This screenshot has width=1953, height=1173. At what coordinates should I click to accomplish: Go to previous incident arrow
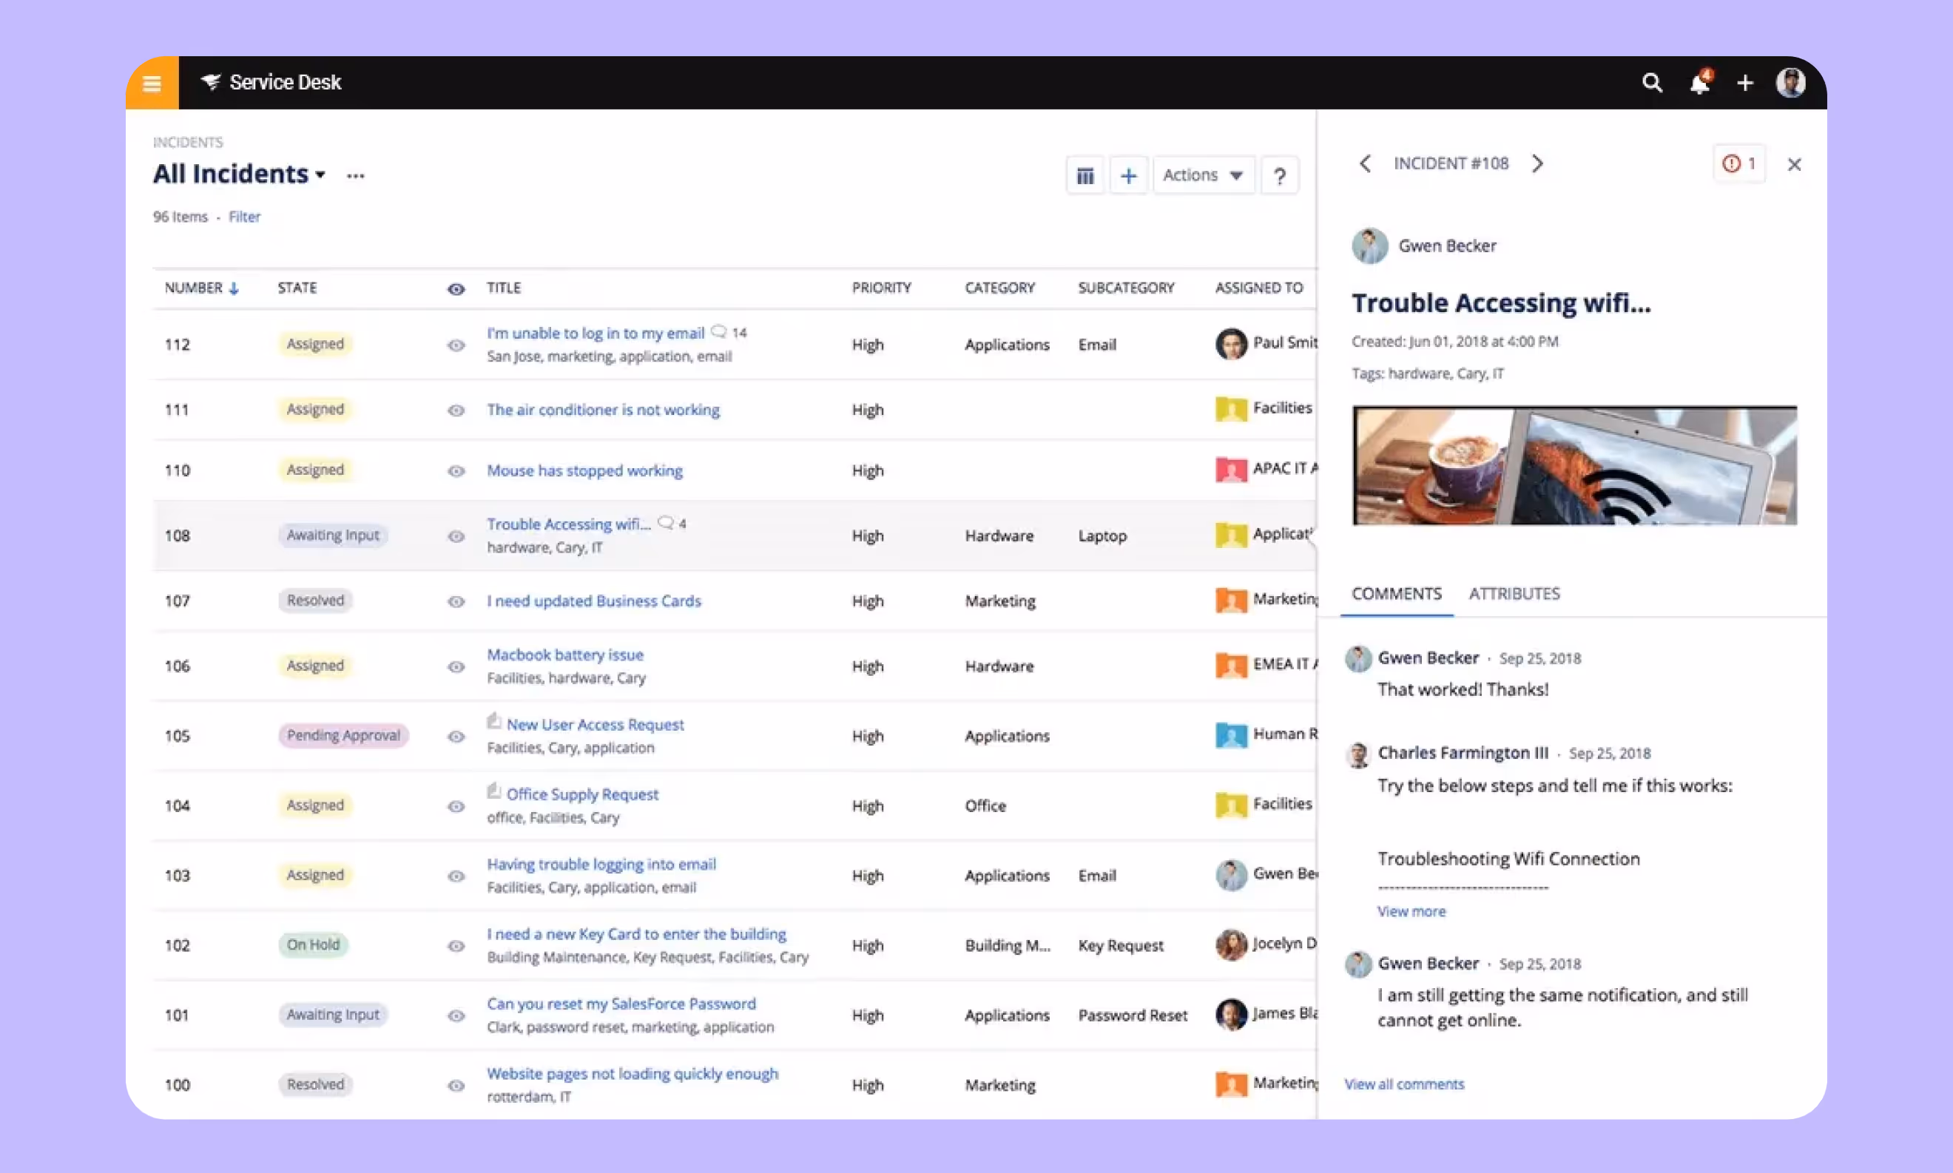tap(1365, 163)
